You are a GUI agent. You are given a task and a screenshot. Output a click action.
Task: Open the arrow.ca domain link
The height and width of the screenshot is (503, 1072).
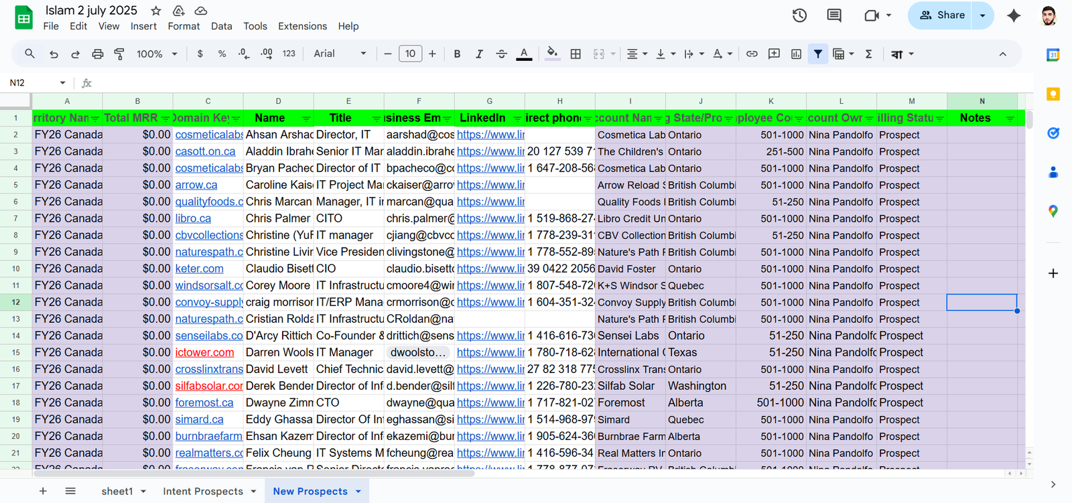[x=196, y=185]
